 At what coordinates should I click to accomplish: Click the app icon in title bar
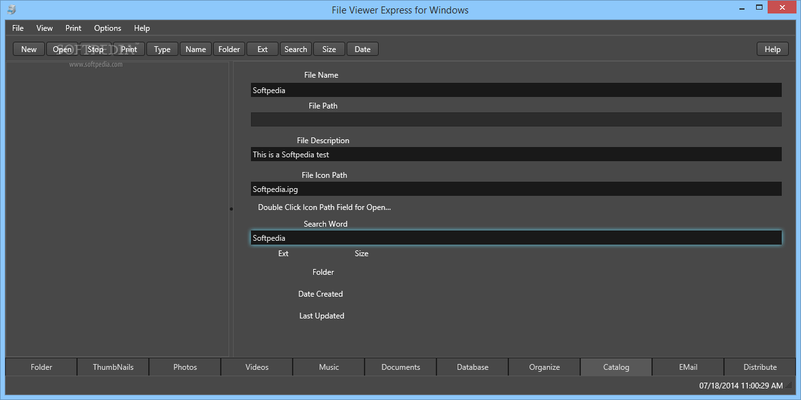(x=12, y=10)
